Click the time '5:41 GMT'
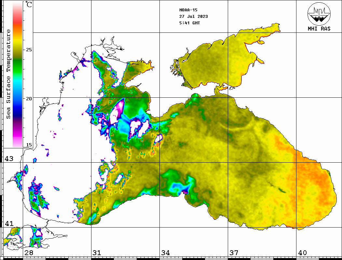This screenshot has height=260, width=342. click(189, 23)
